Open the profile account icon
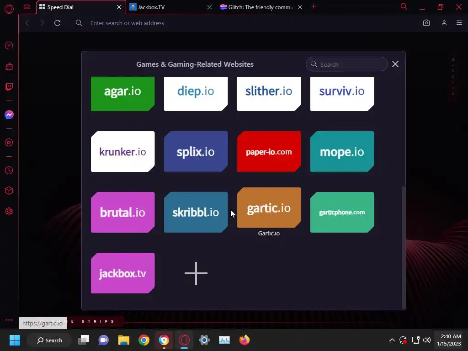Image resolution: width=468 pixels, height=351 pixels. tap(444, 23)
